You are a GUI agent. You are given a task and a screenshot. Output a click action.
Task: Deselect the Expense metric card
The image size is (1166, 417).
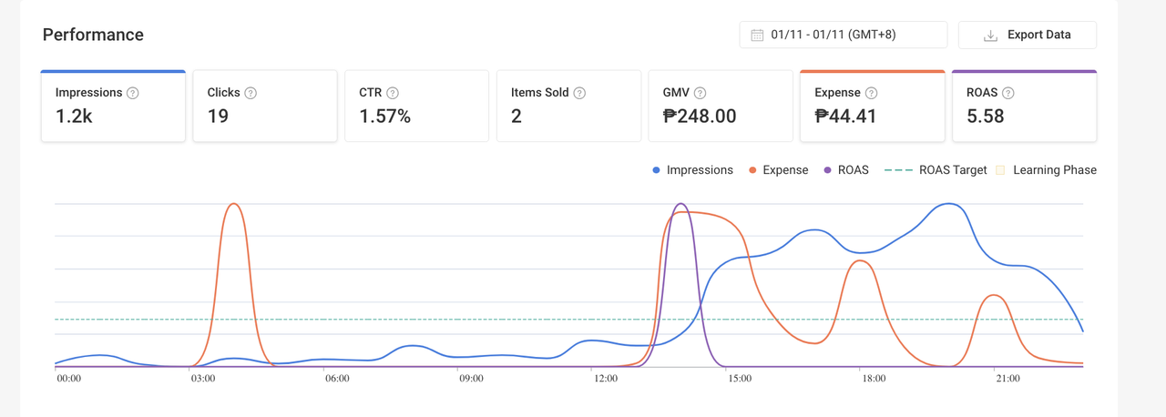tap(872, 106)
